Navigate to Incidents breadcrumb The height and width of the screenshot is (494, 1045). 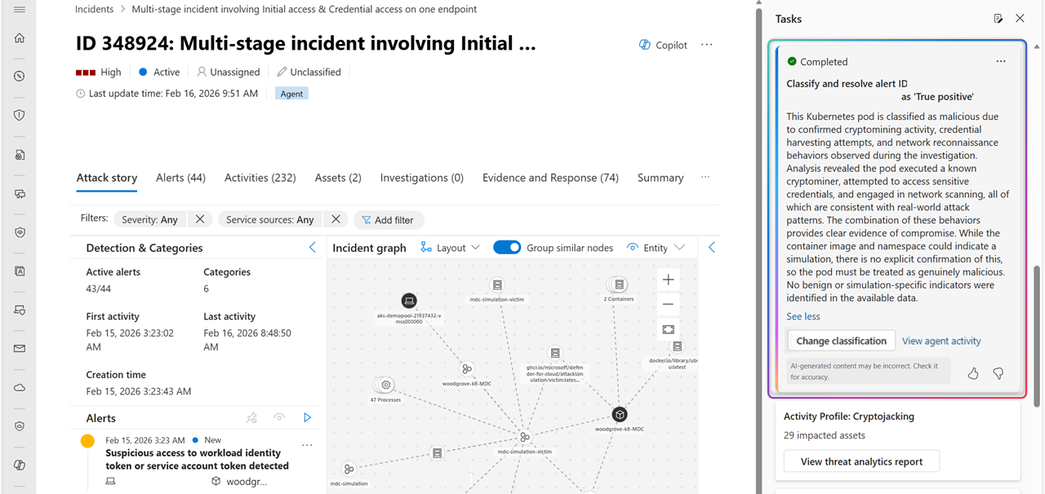coord(94,9)
